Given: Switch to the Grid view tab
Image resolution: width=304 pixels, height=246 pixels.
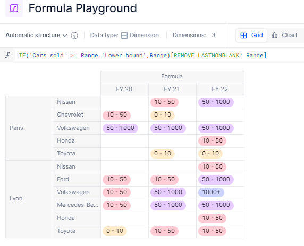Looking at the screenshot, I should tap(251, 35).
